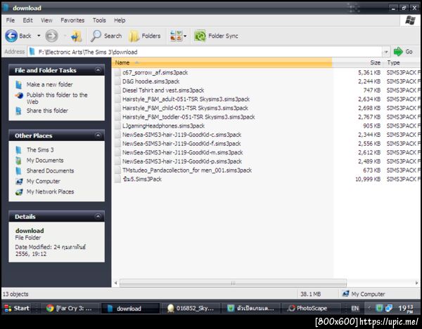
Task: Select file c67_sorrow_af.sims3pack
Action: pos(155,72)
